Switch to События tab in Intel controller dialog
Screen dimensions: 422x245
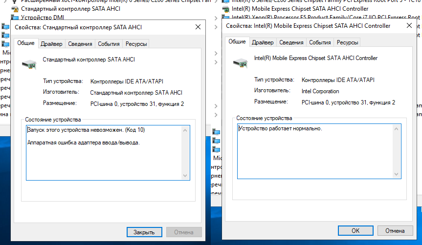(x=320, y=42)
